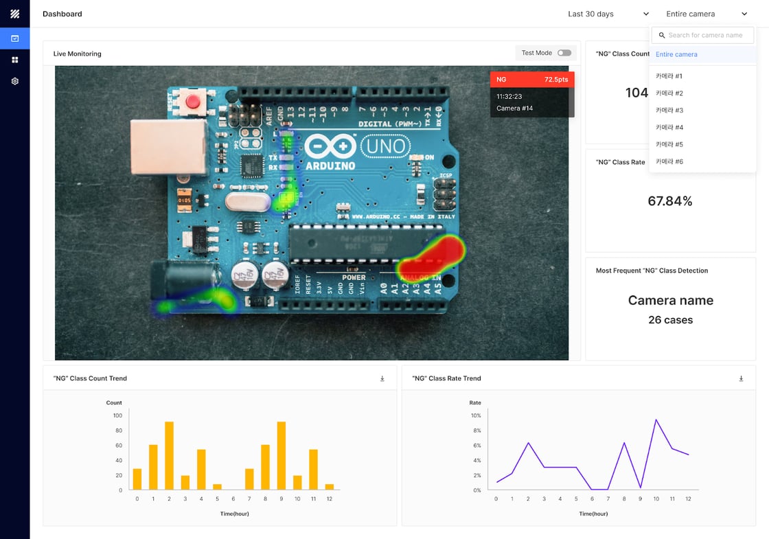Toggle the Test Mode switch
This screenshot has height=539, width=769.
[x=564, y=53]
